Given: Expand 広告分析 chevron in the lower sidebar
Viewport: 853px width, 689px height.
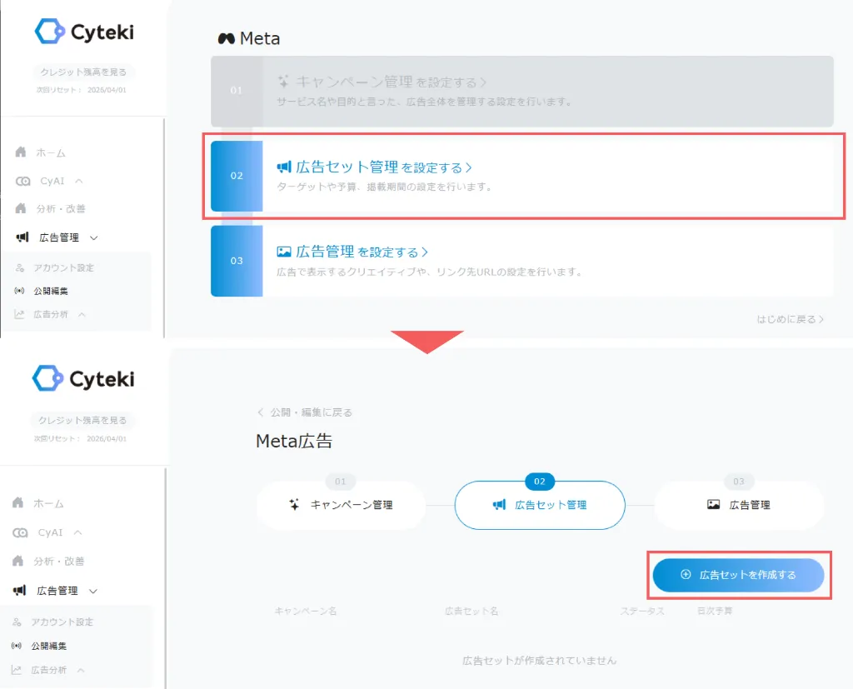Looking at the screenshot, I should tap(82, 670).
